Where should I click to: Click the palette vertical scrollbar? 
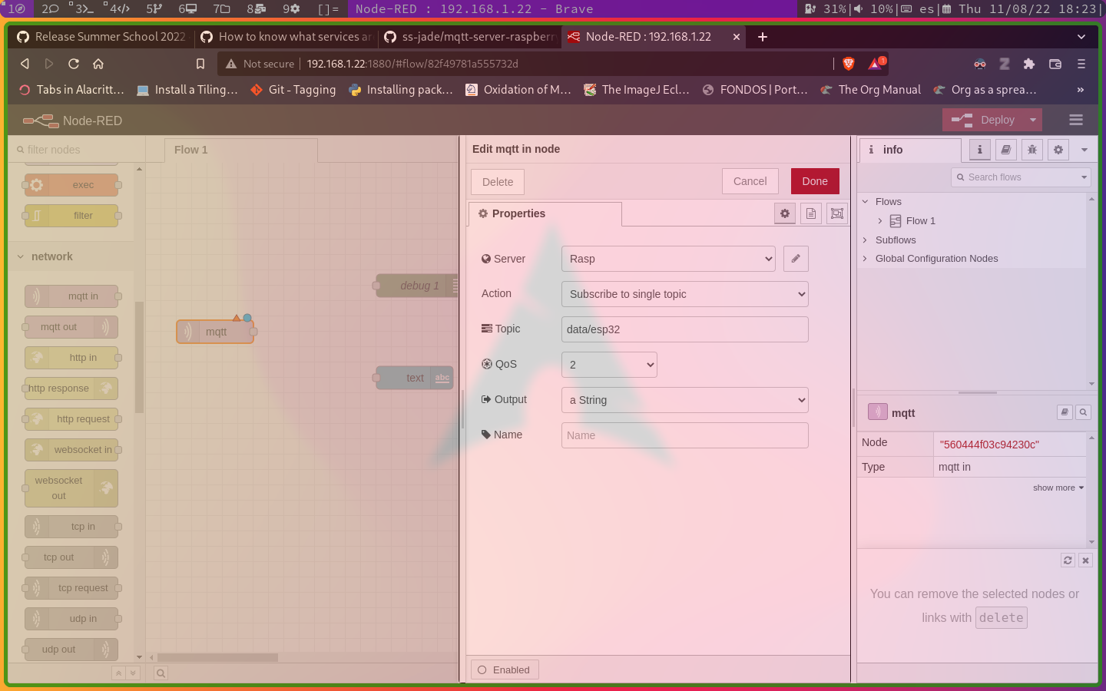[139, 357]
